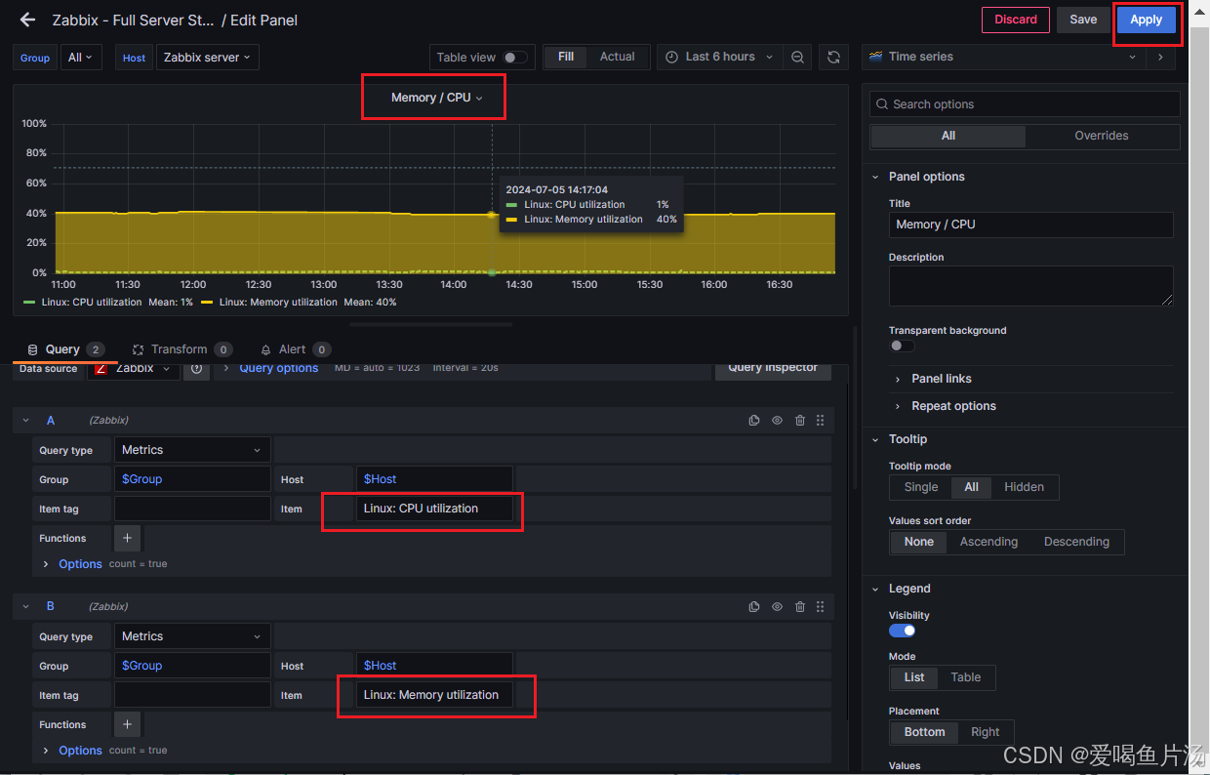Click the zoom out time range icon

click(797, 58)
